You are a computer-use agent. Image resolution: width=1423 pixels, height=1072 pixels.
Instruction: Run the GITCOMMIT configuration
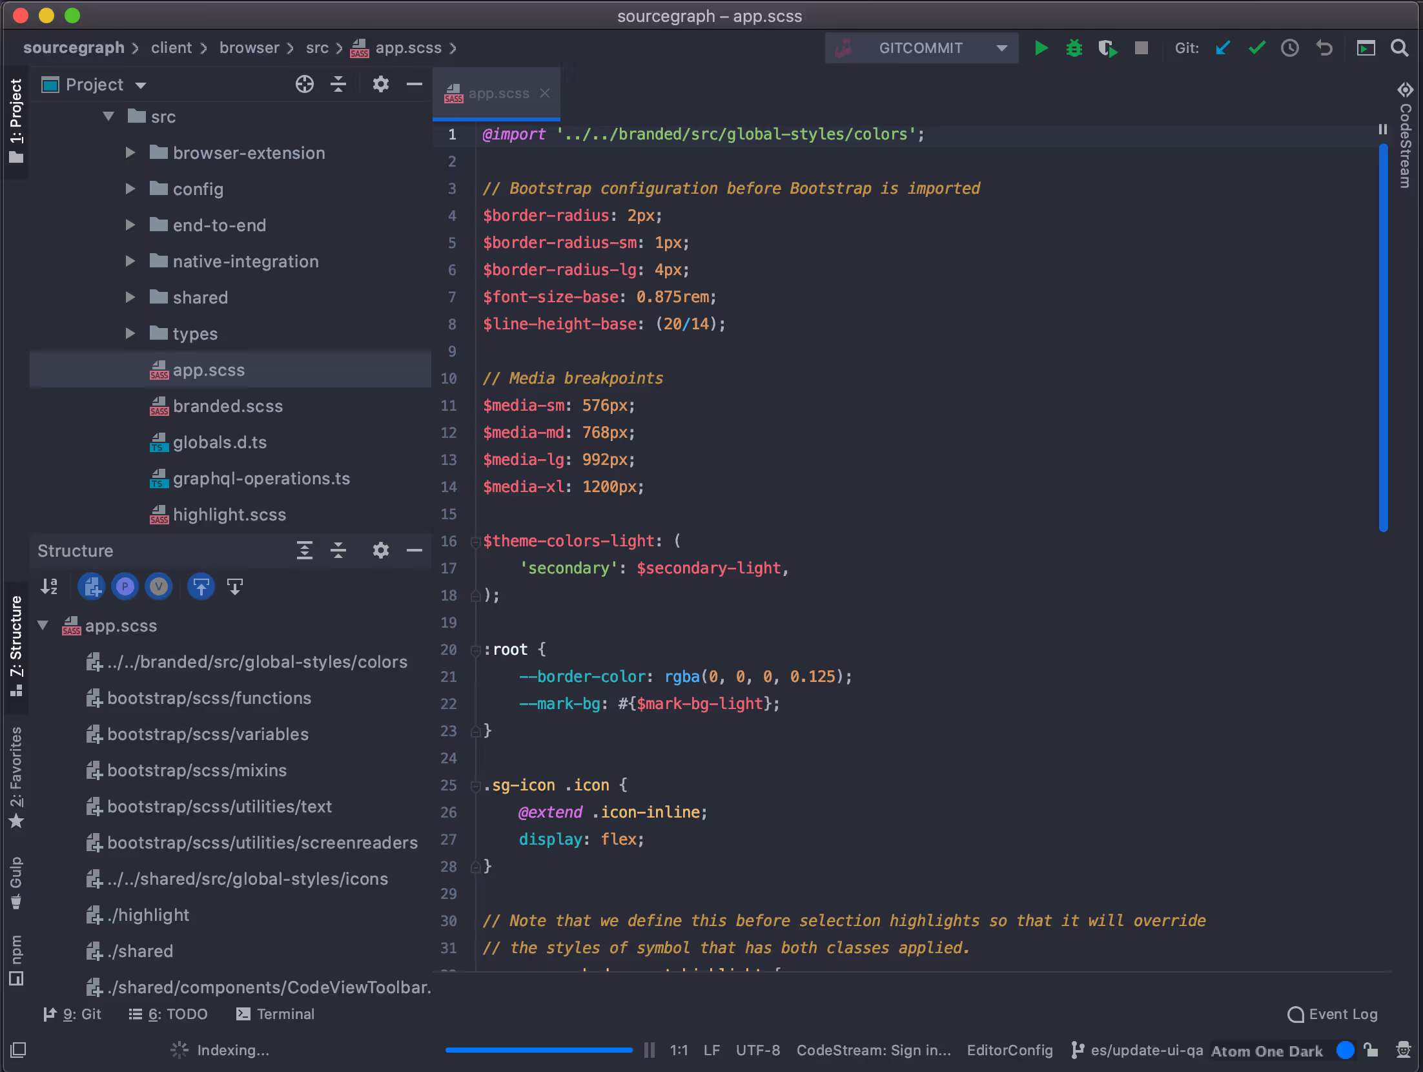coord(1041,48)
